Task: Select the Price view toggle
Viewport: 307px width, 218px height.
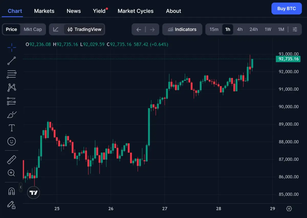Action: click(x=12, y=29)
